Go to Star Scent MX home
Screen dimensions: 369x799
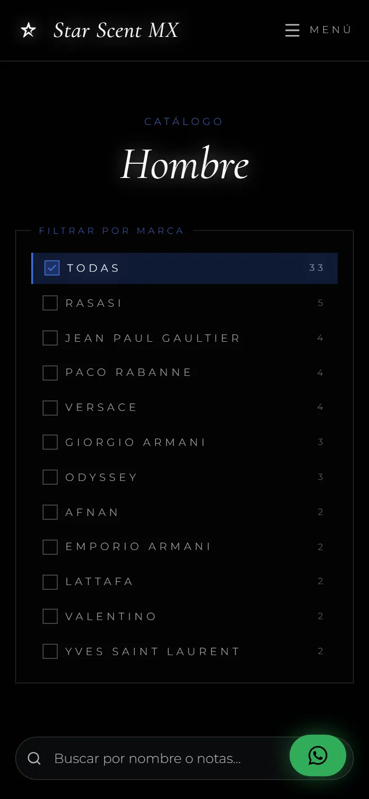[116, 30]
